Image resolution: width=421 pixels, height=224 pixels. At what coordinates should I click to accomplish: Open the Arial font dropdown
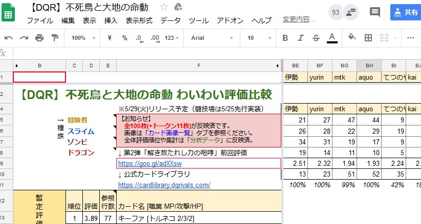coord(212,38)
